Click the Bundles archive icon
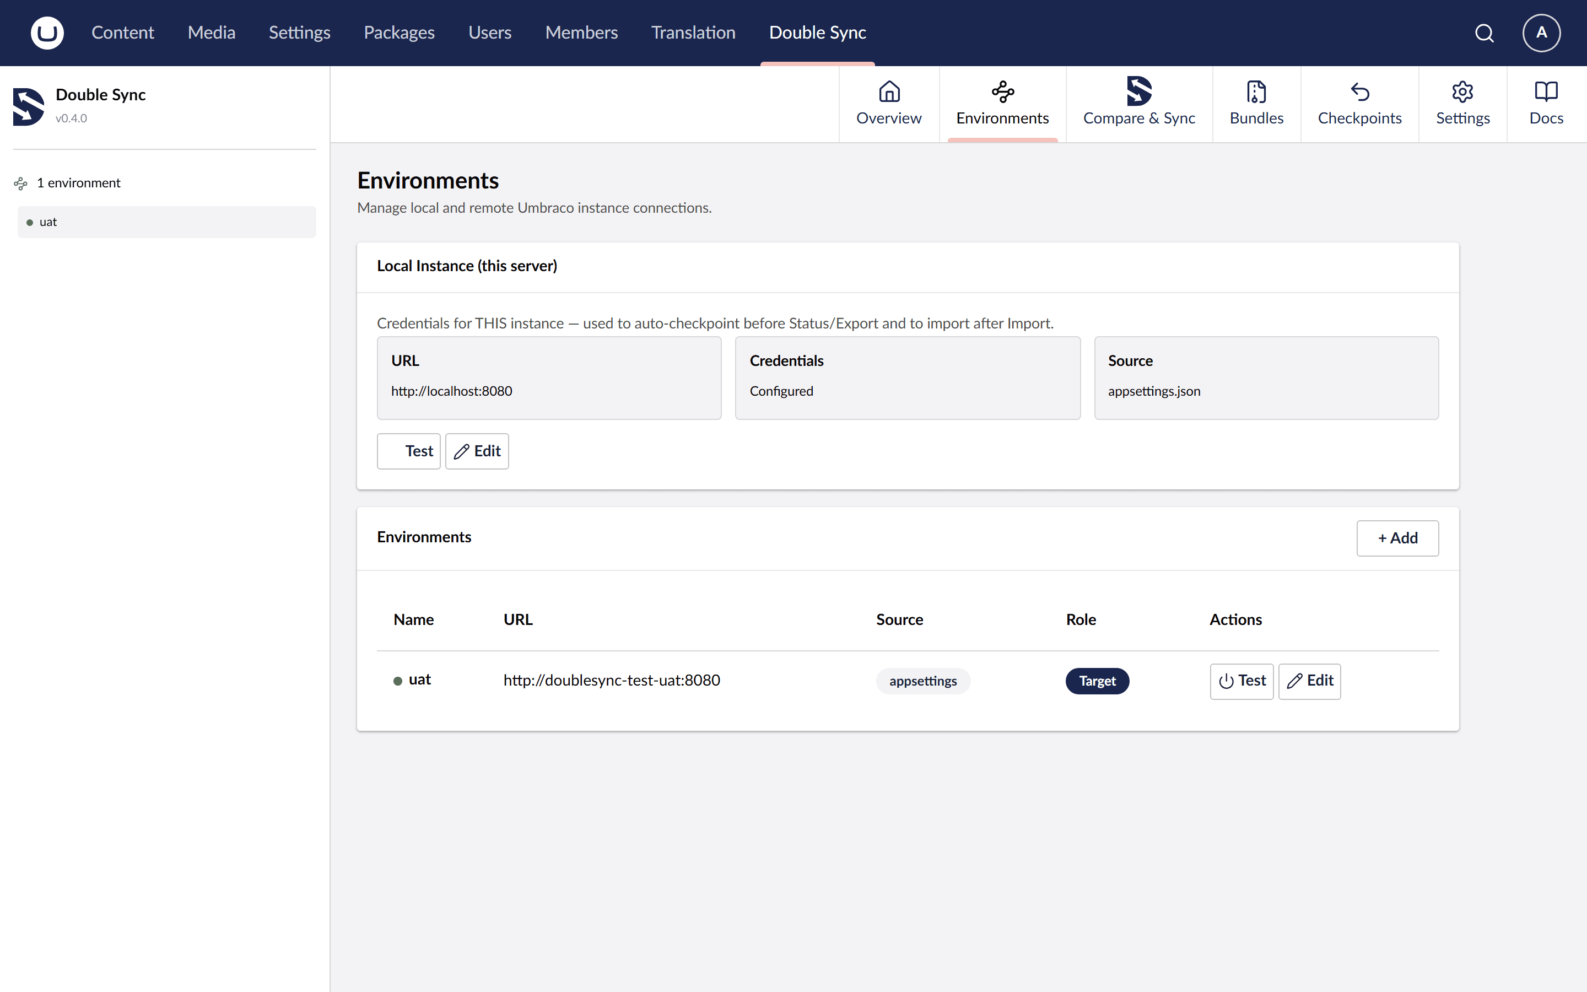The width and height of the screenshot is (1587, 992). pyautogui.click(x=1256, y=92)
